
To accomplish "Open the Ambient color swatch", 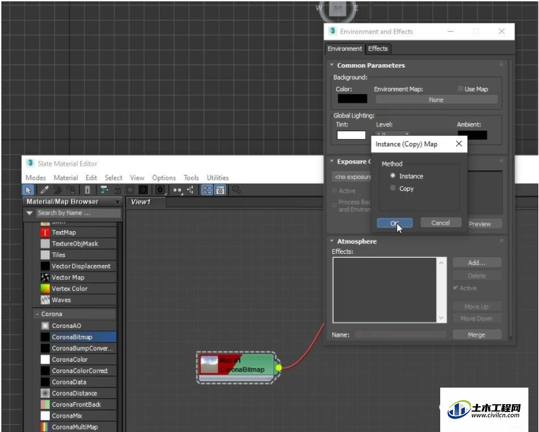I will coord(472,135).
